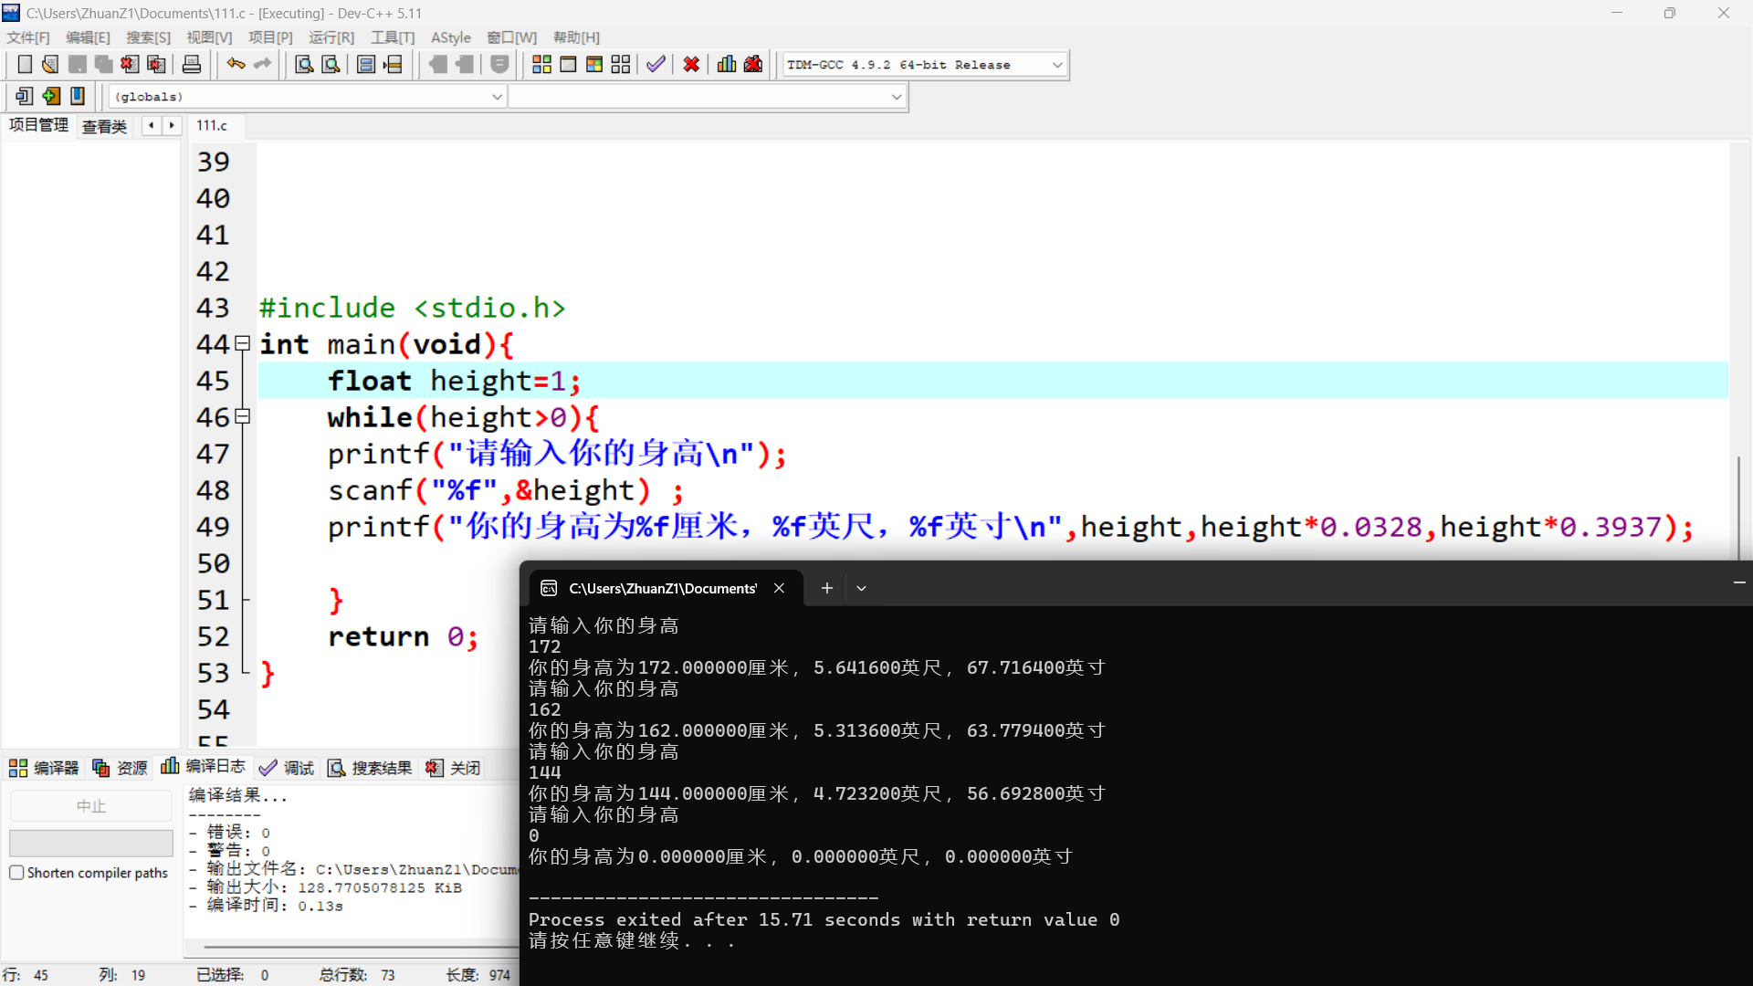Screen dimensions: 1753x986
Task: Select the 查看类 side panel tab
Action: [104, 127]
